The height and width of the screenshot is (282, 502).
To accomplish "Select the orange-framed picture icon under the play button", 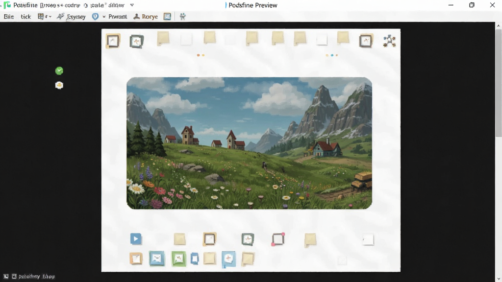I will (x=136, y=258).
